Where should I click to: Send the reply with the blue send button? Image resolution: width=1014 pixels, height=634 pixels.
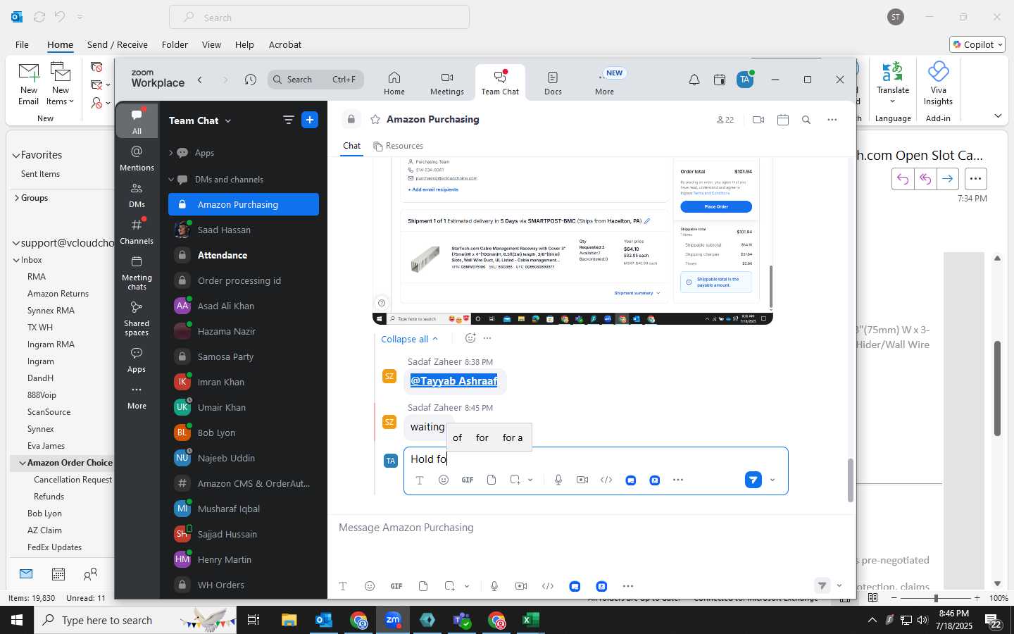click(x=753, y=480)
